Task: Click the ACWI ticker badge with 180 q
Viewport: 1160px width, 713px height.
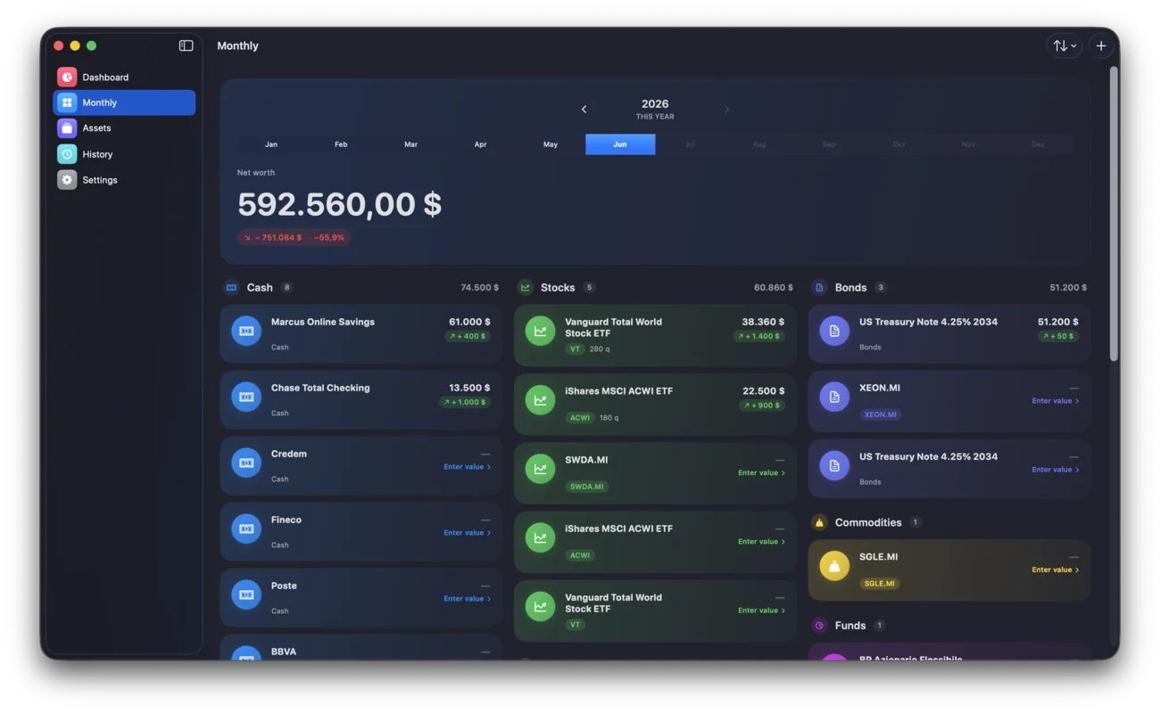Action: 580,418
